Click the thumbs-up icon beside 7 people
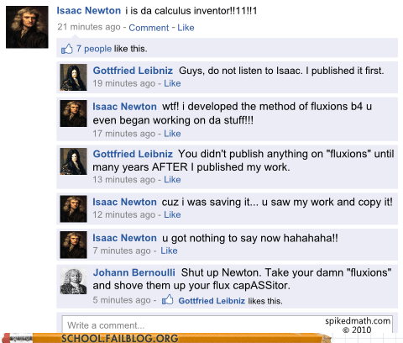The image size is (403, 343). pyautogui.click(x=67, y=49)
